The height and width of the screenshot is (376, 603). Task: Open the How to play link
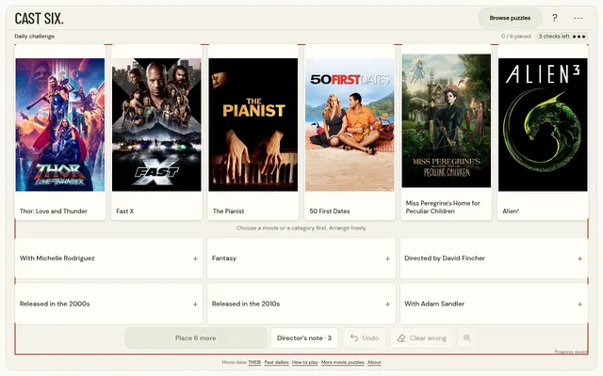tap(304, 362)
